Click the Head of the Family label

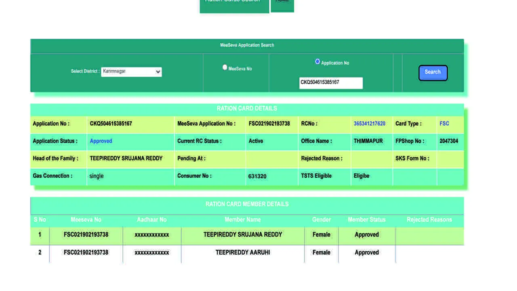(x=55, y=158)
